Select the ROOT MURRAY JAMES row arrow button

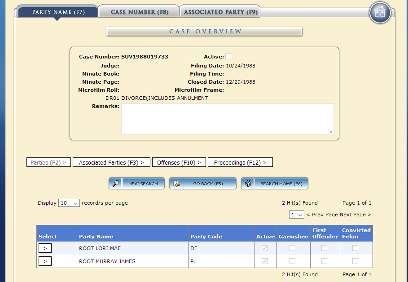click(x=45, y=261)
